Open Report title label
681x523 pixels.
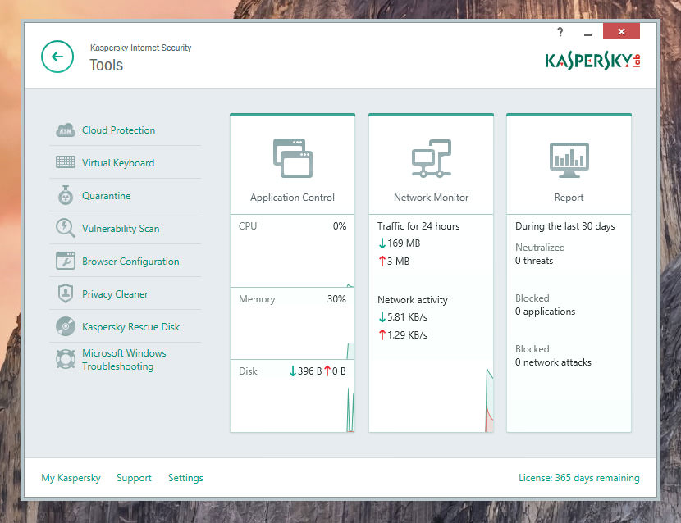(x=569, y=198)
